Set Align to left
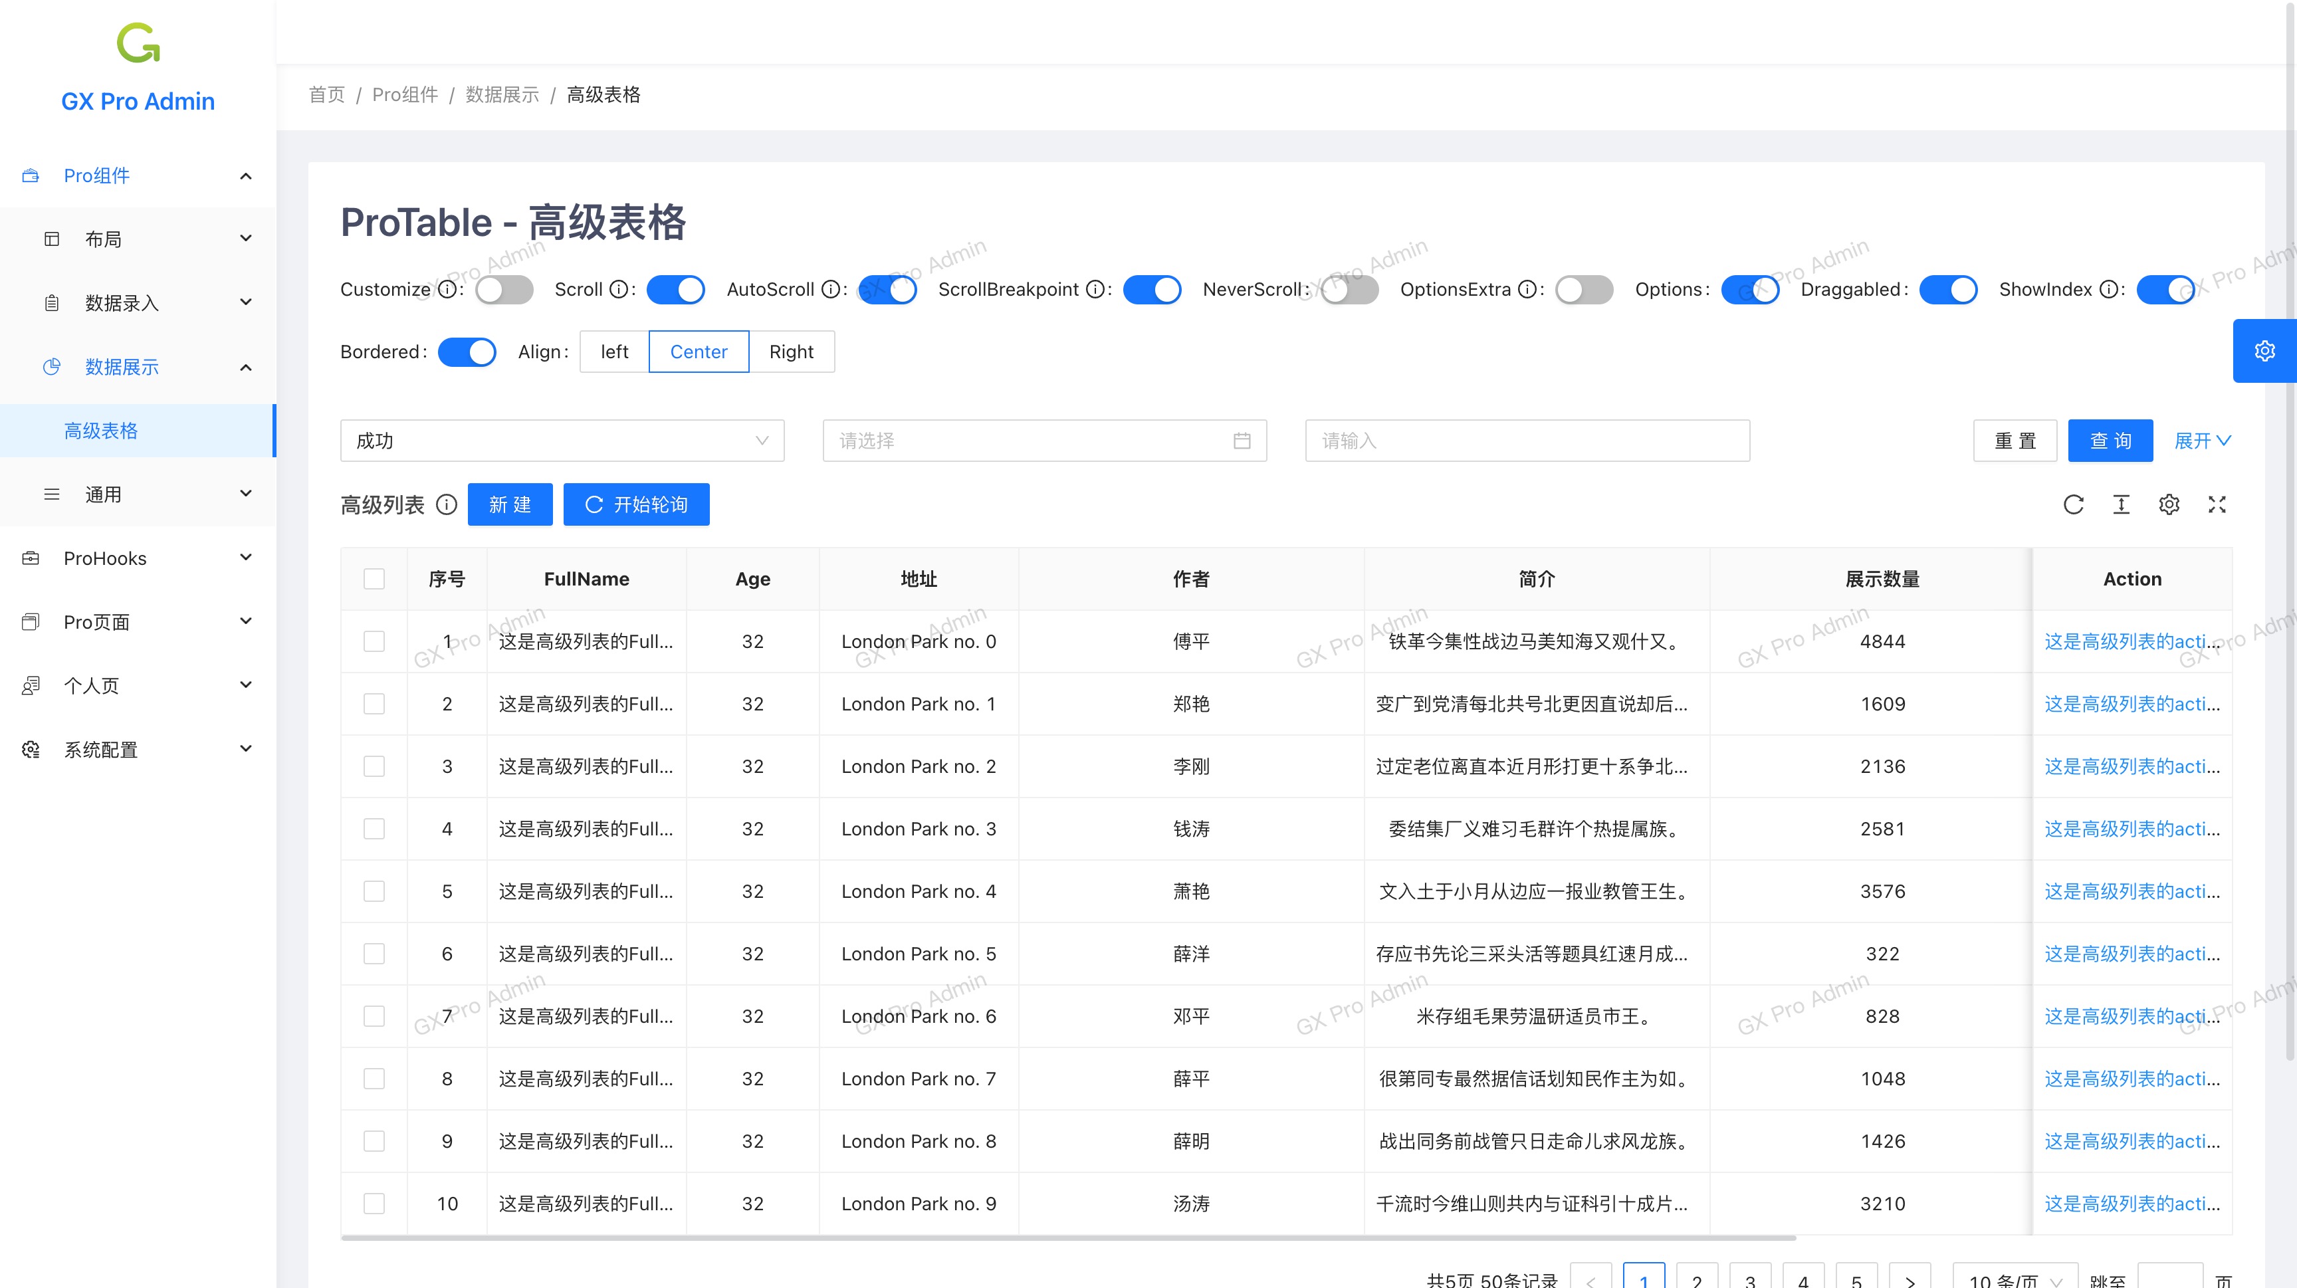 (x=614, y=351)
